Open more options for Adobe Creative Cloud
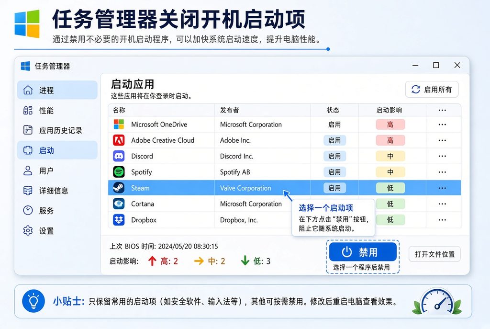The height and width of the screenshot is (329, 490). (442, 140)
